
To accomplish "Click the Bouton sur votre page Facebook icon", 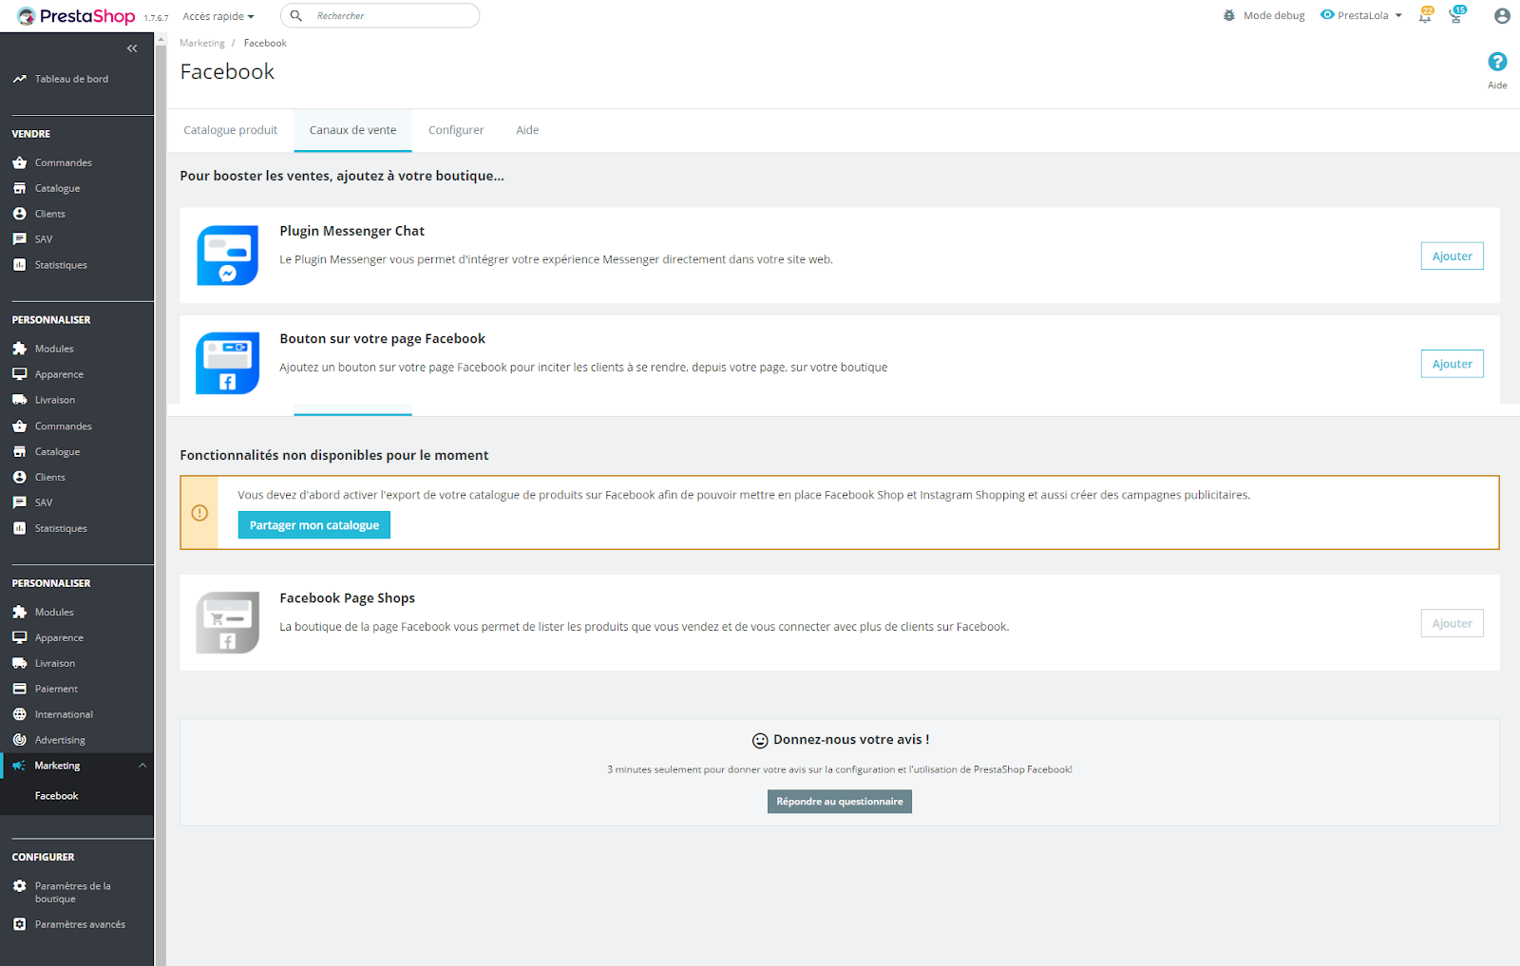I will tap(228, 363).
